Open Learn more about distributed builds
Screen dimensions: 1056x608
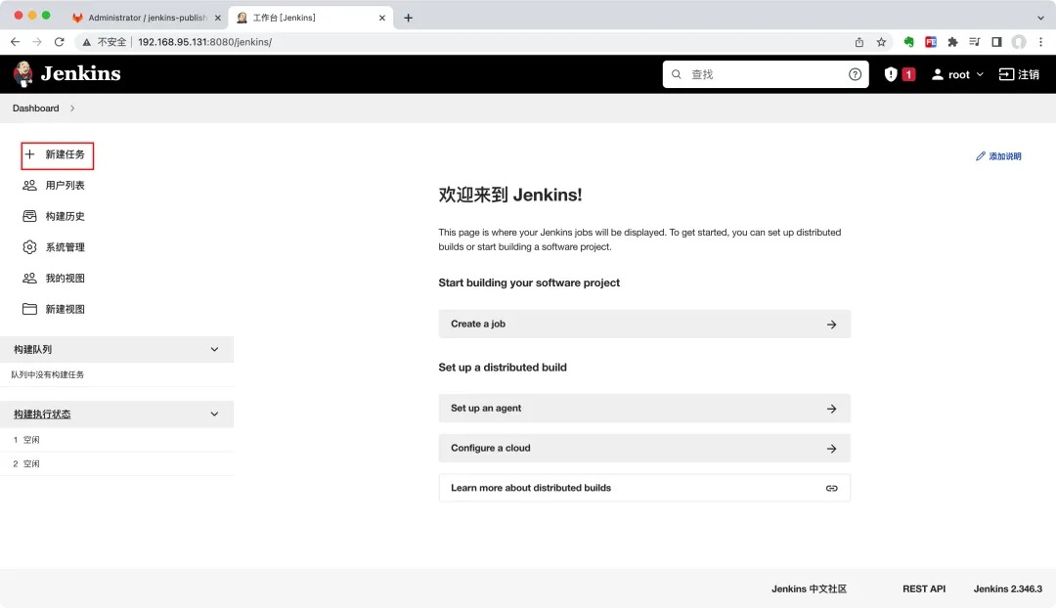coord(644,488)
